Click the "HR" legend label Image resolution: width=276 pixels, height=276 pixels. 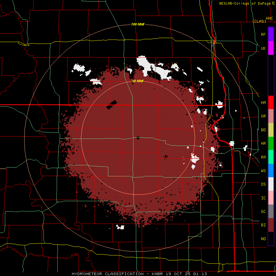pyautogui.click(x=263, y=144)
